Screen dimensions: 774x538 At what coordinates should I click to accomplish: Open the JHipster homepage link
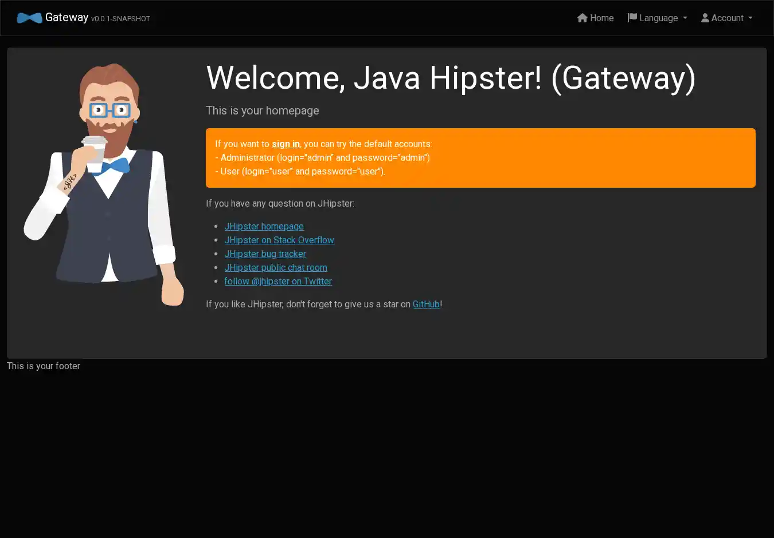coord(264,227)
